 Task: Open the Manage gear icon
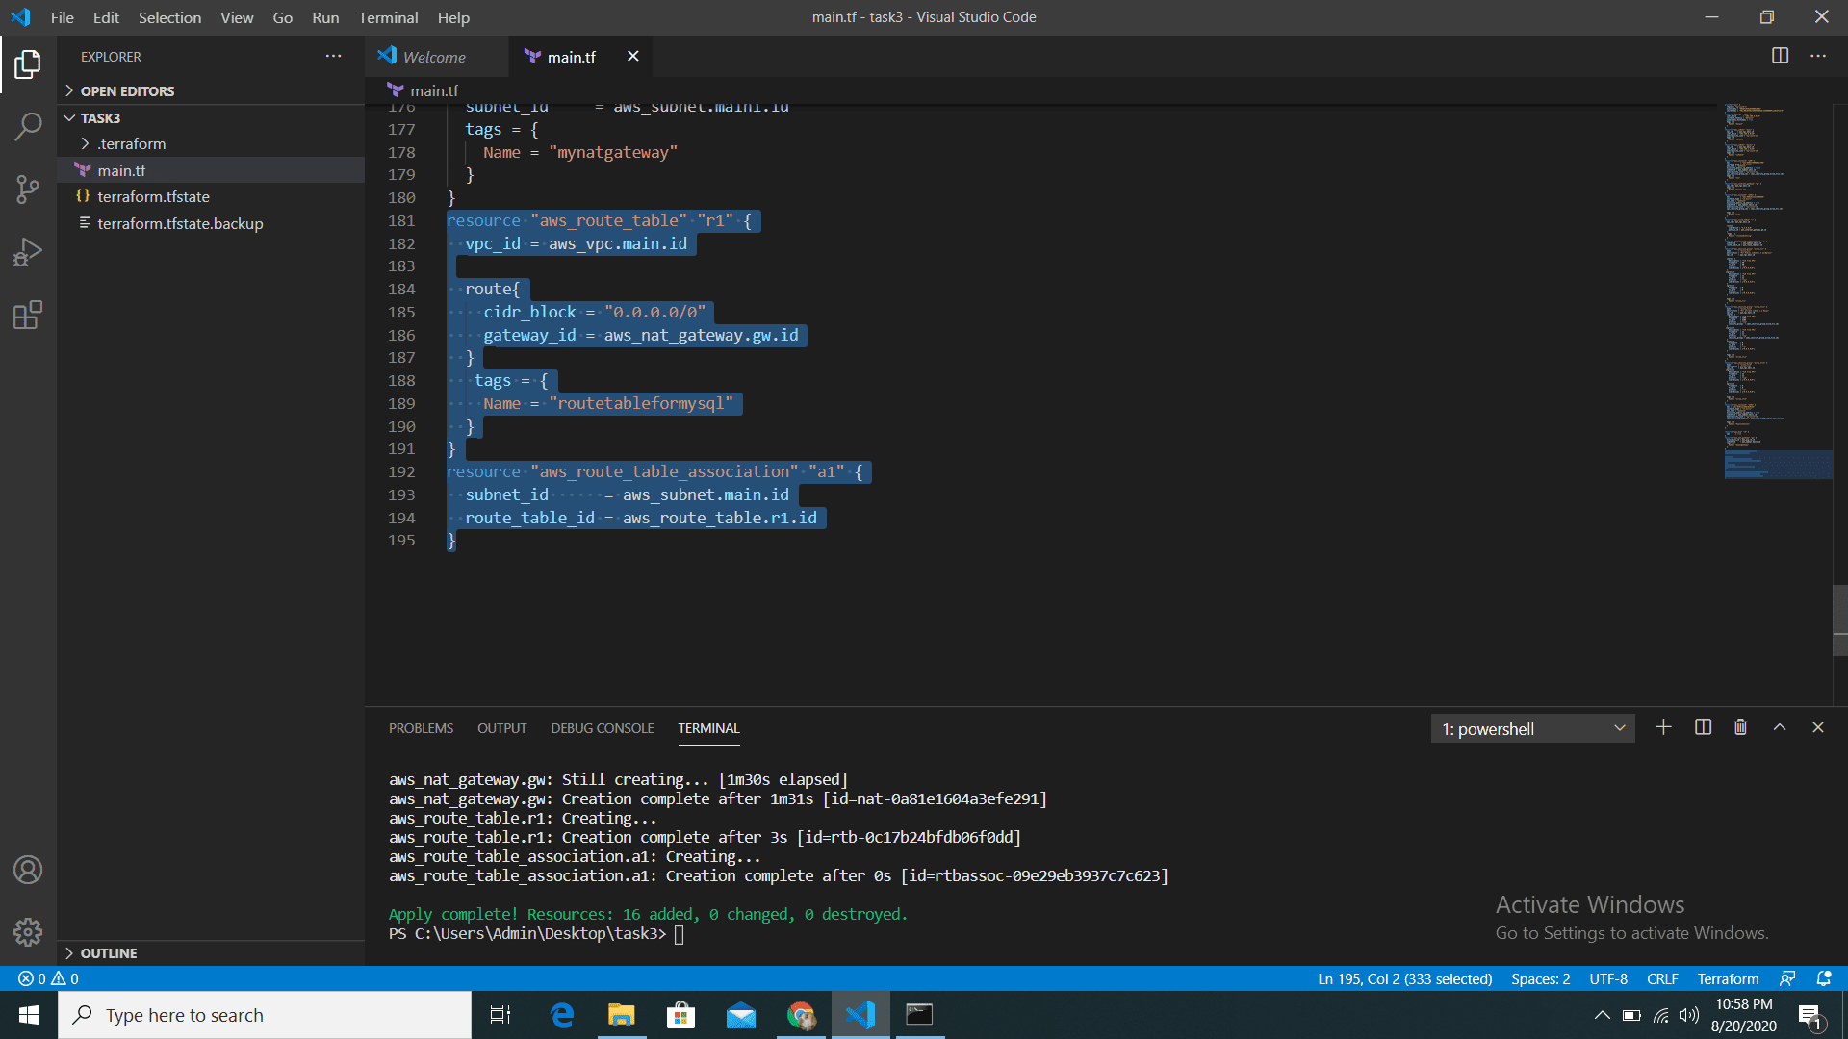(28, 931)
